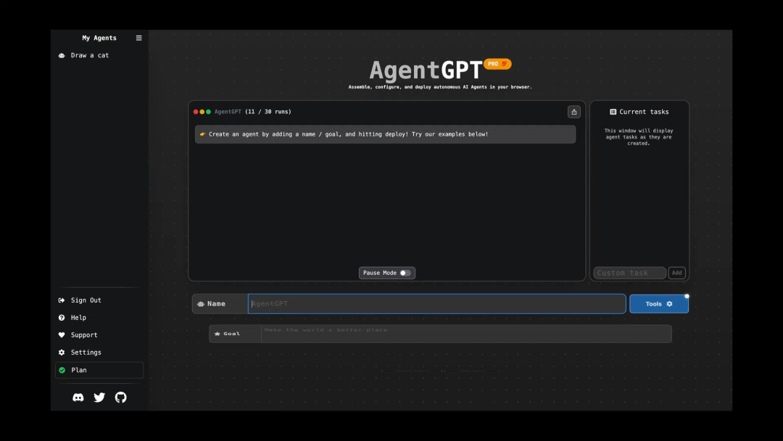Viewport: 783px width, 441px height.
Task: Open the Tools button
Action: (x=658, y=304)
